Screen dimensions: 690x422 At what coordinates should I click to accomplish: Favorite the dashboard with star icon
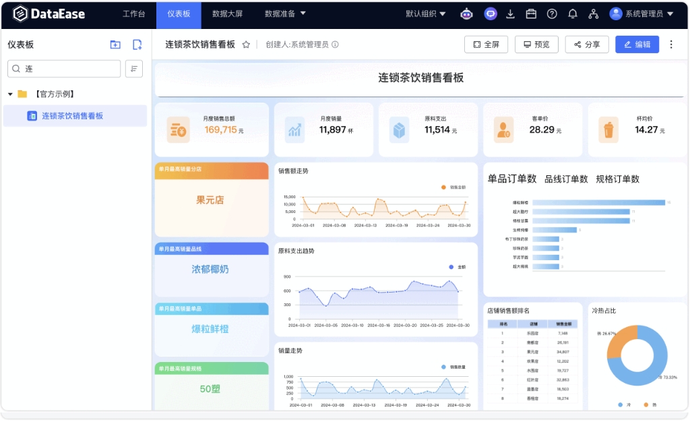[247, 44]
